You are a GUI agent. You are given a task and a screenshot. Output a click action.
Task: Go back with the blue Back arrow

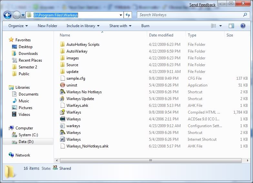click(7, 15)
